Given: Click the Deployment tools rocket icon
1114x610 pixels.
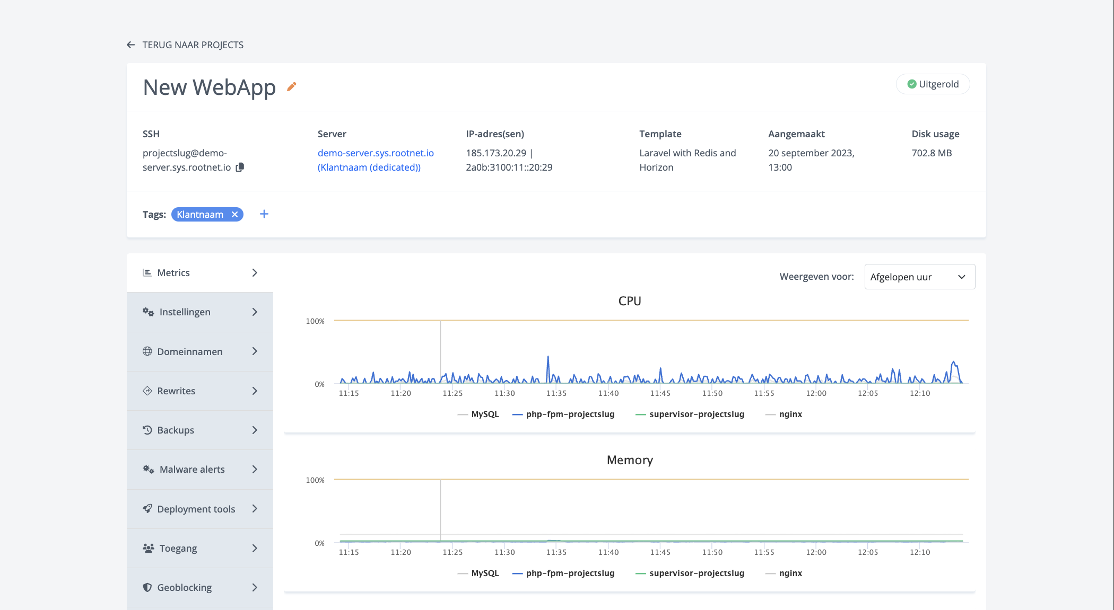Looking at the screenshot, I should 147,509.
